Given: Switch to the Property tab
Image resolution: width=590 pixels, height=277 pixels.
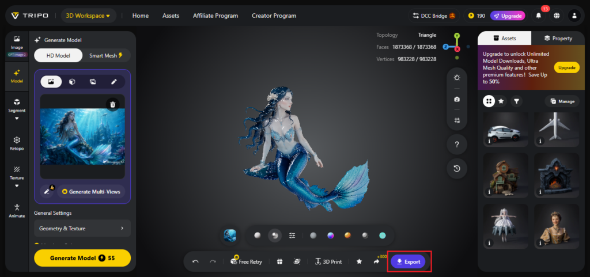Looking at the screenshot, I should (x=558, y=38).
